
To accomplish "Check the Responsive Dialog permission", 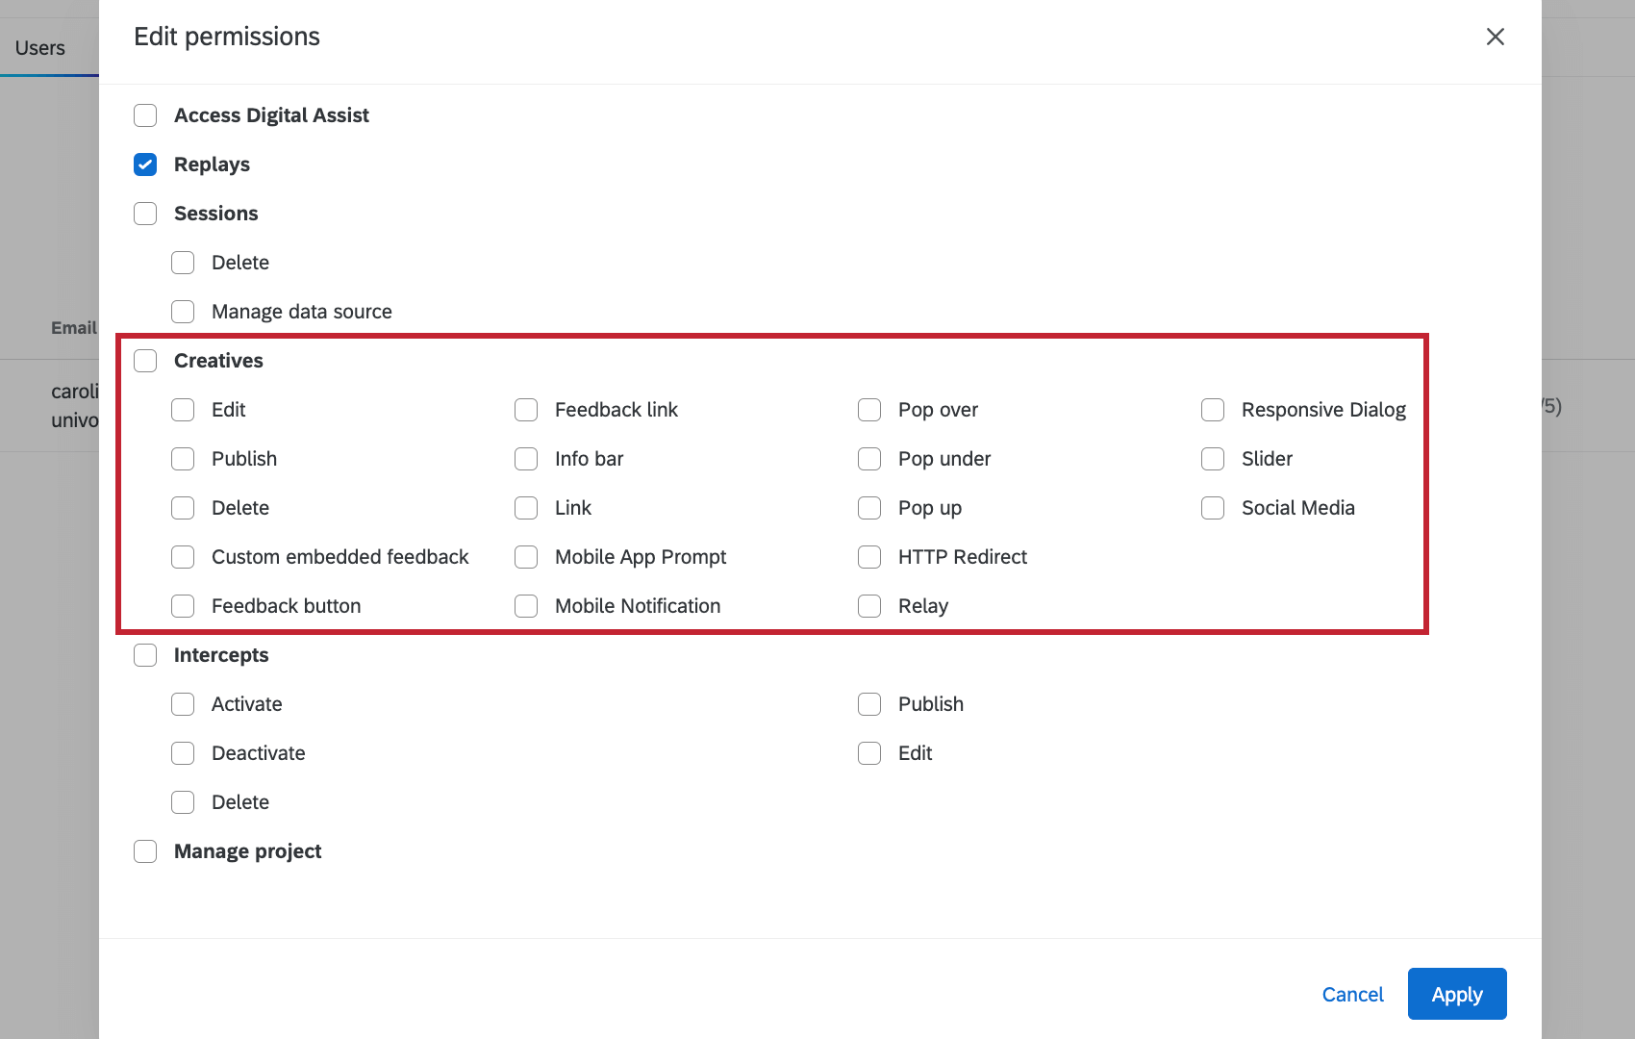I will tap(1212, 410).
